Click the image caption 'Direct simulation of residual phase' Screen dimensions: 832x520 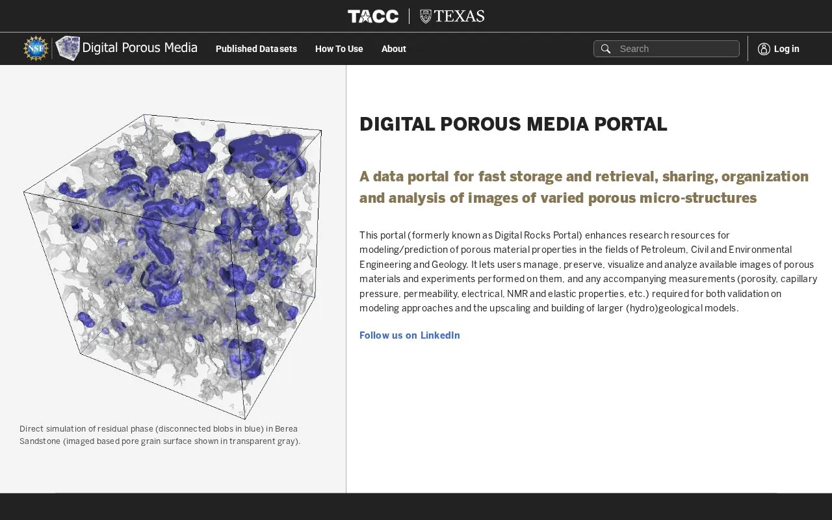click(x=160, y=435)
